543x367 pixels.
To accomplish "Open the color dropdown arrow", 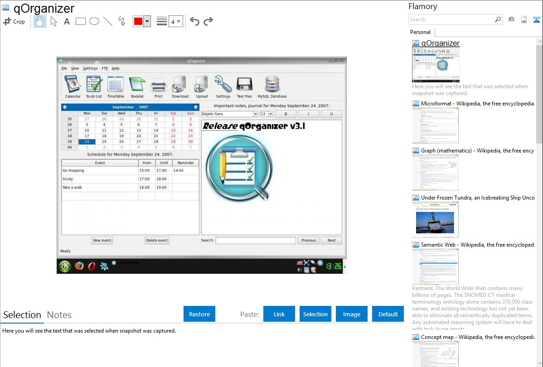I will tap(147, 21).
